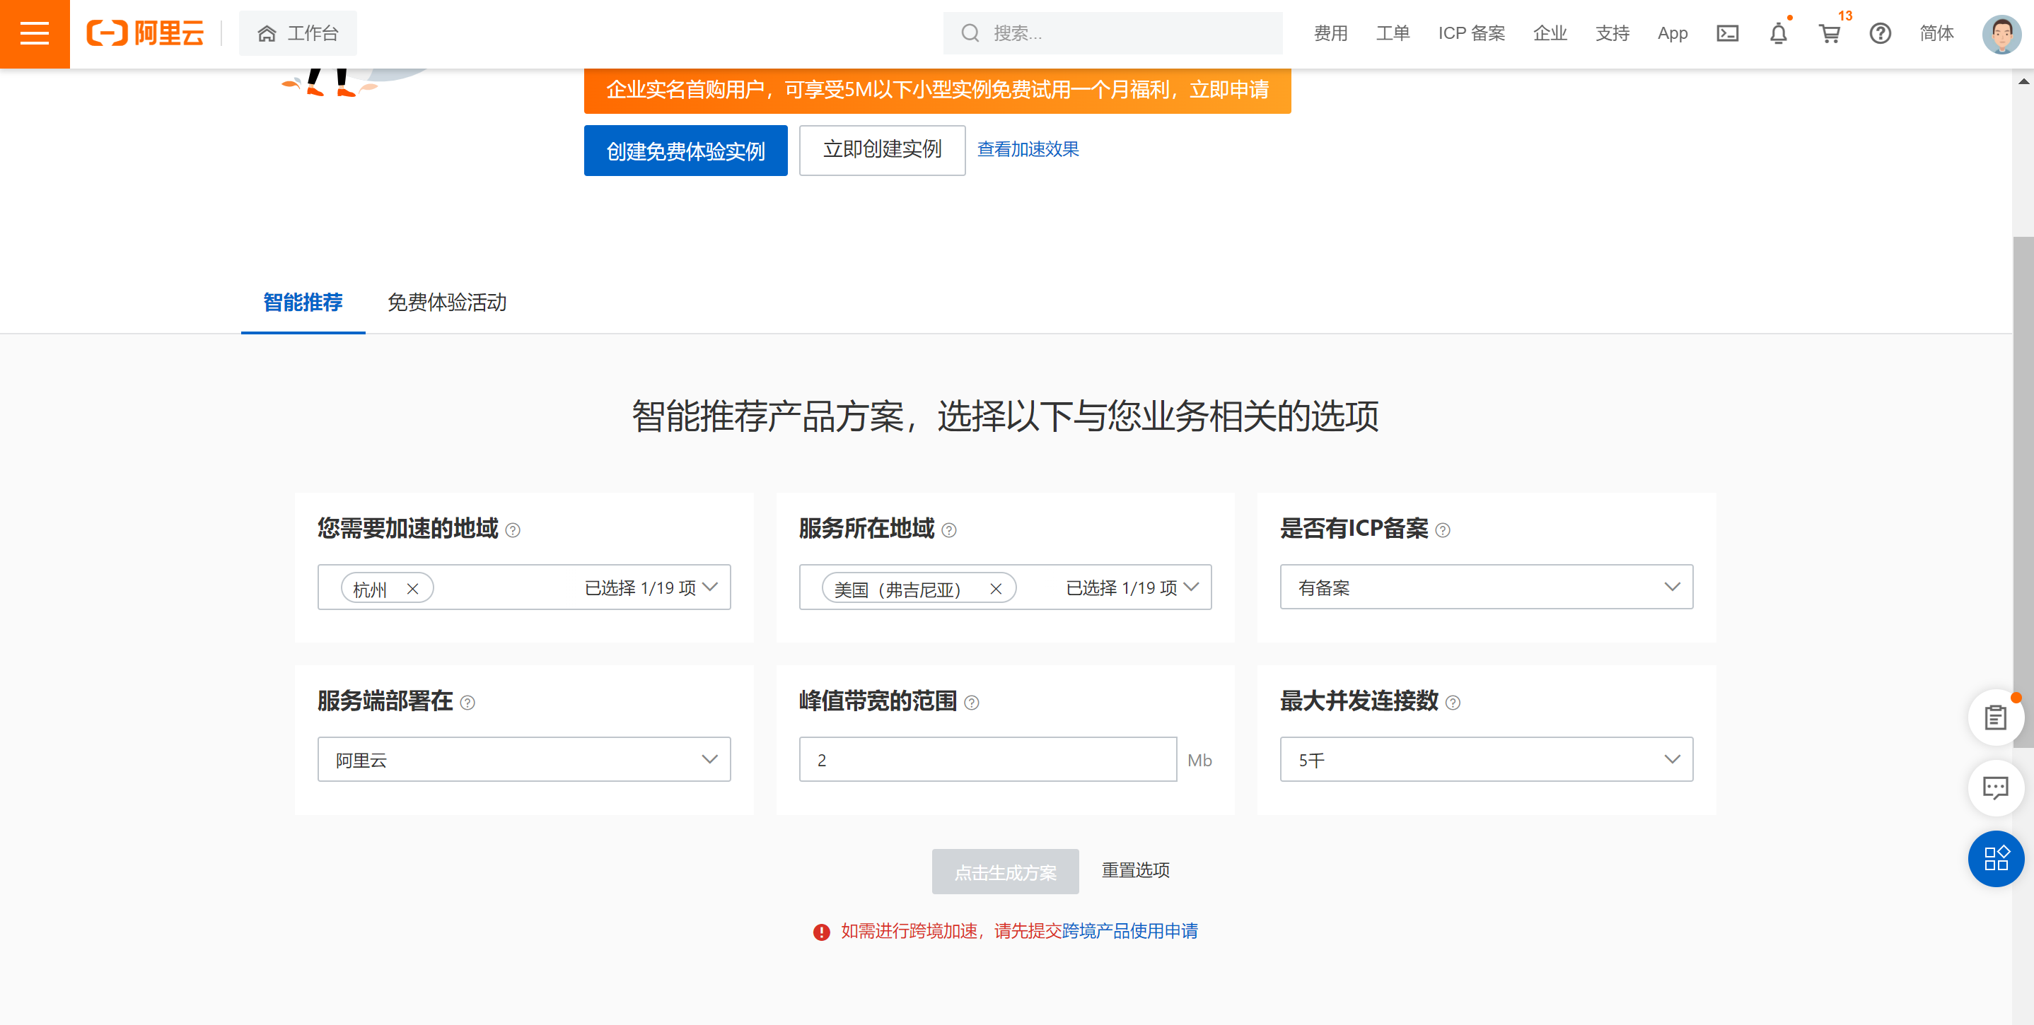
Task: Click the blue grid widget button
Action: pyautogui.click(x=1996, y=860)
